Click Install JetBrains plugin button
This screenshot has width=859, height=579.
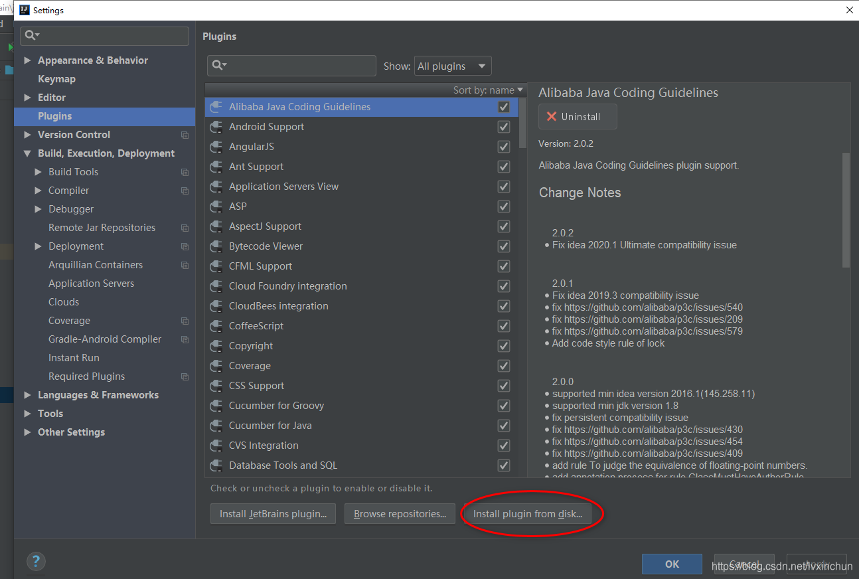[273, 514]
